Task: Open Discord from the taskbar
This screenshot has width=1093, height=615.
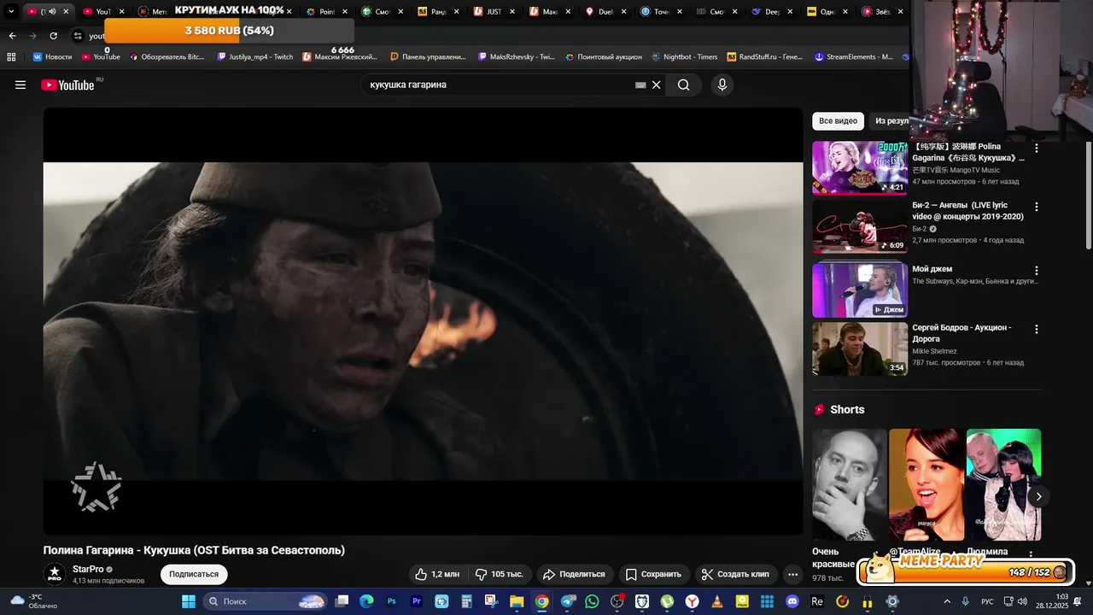Action: [792, 601]
